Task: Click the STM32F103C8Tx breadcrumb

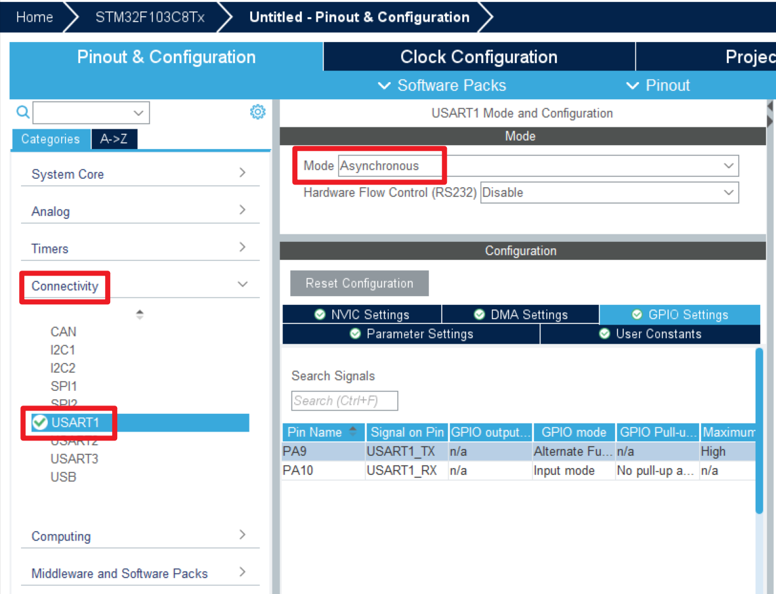Action: (x=150, y=17)
